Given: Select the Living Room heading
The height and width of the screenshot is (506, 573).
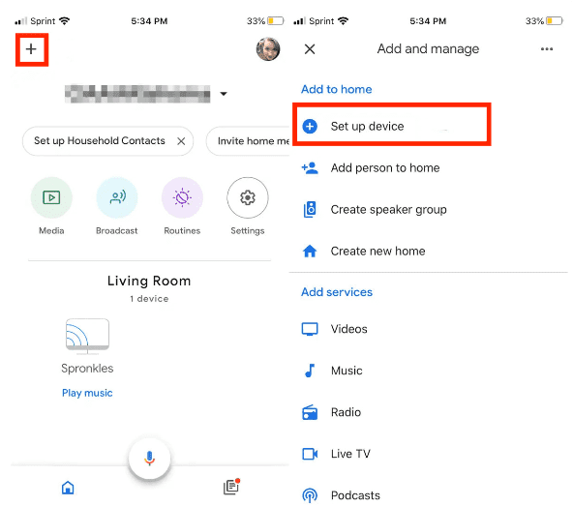Looking at the screenshot, I should pos(149,281).
